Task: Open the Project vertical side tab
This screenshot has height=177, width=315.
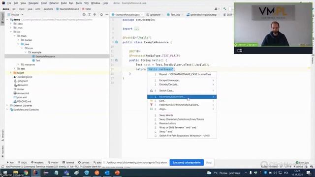Action: pos(2,19)
